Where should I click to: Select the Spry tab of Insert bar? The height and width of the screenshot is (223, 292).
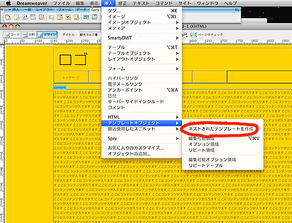(x=95, y=10)
